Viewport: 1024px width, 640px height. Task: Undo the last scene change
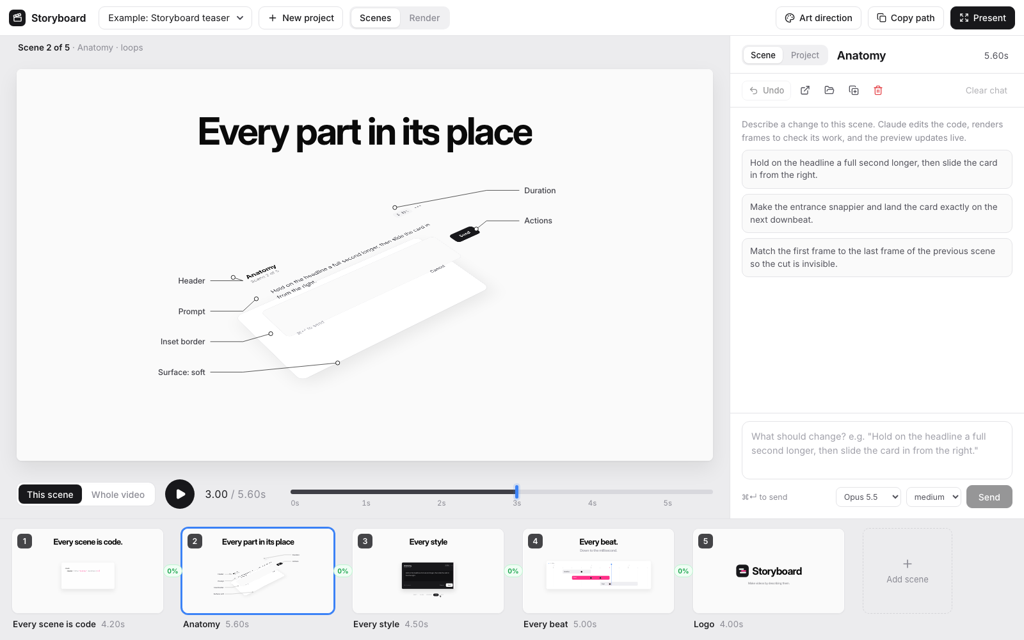pos(767,90)
